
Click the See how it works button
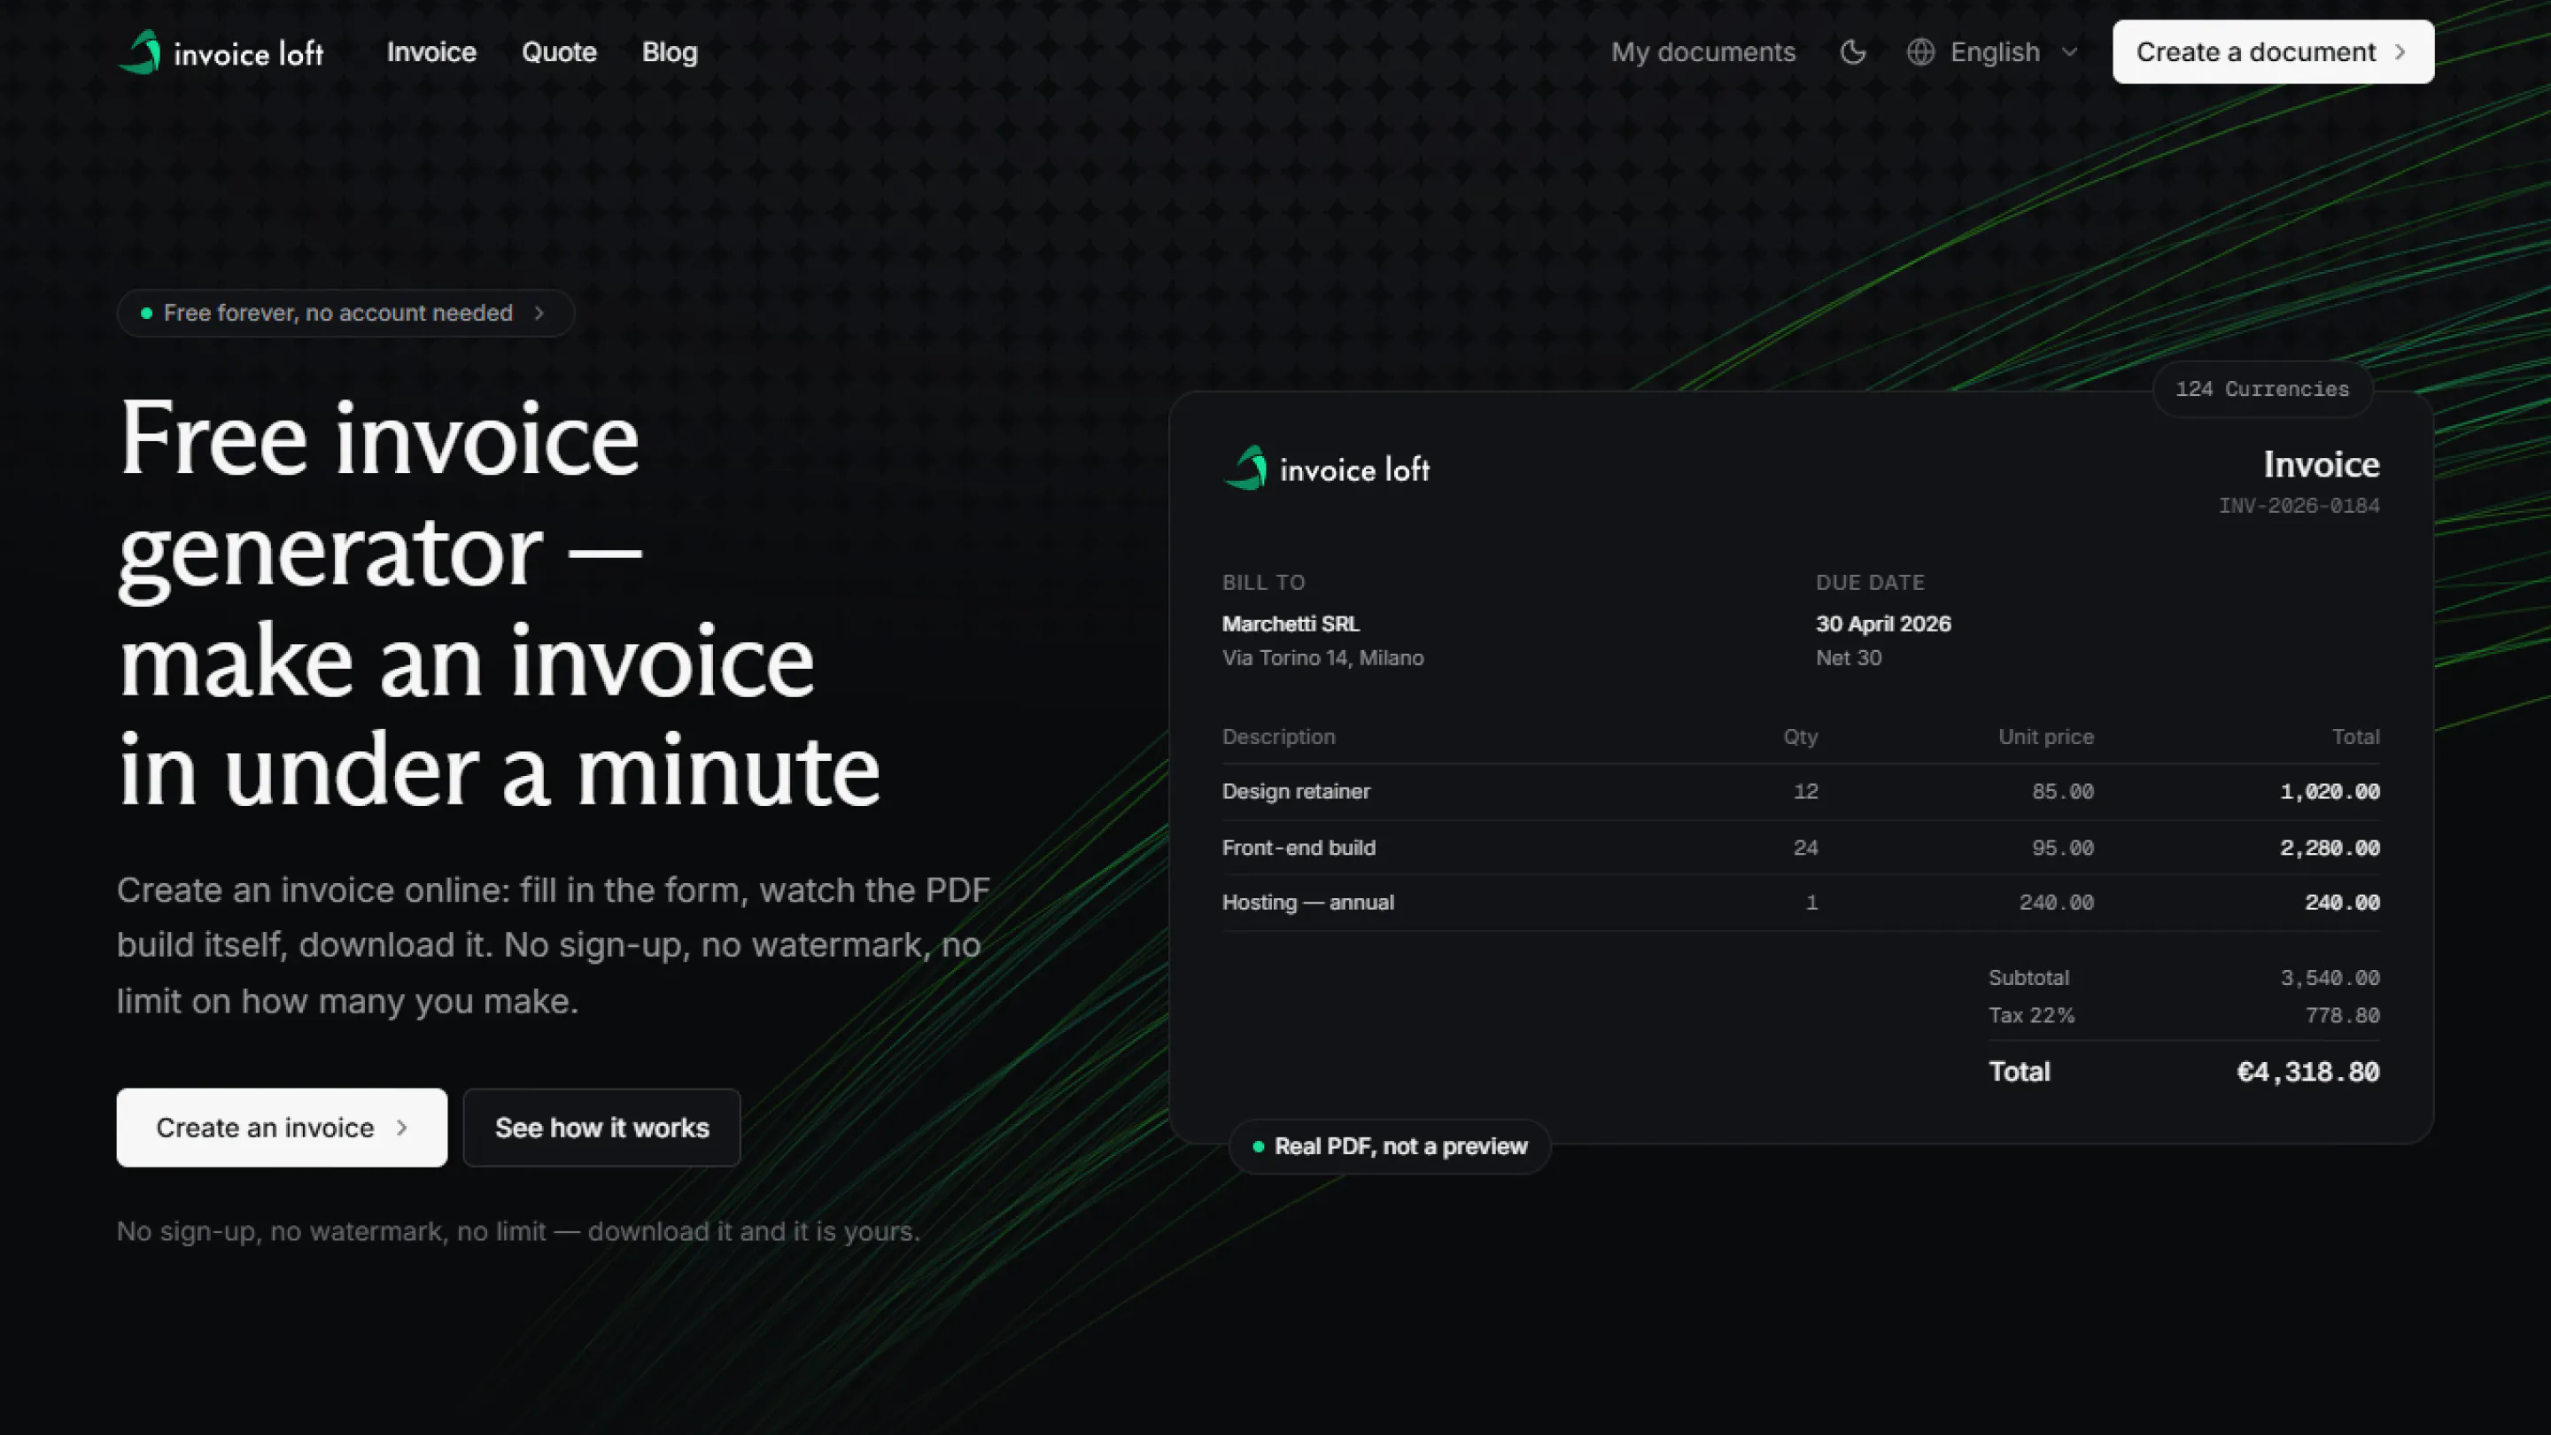tap(602, 1127)
